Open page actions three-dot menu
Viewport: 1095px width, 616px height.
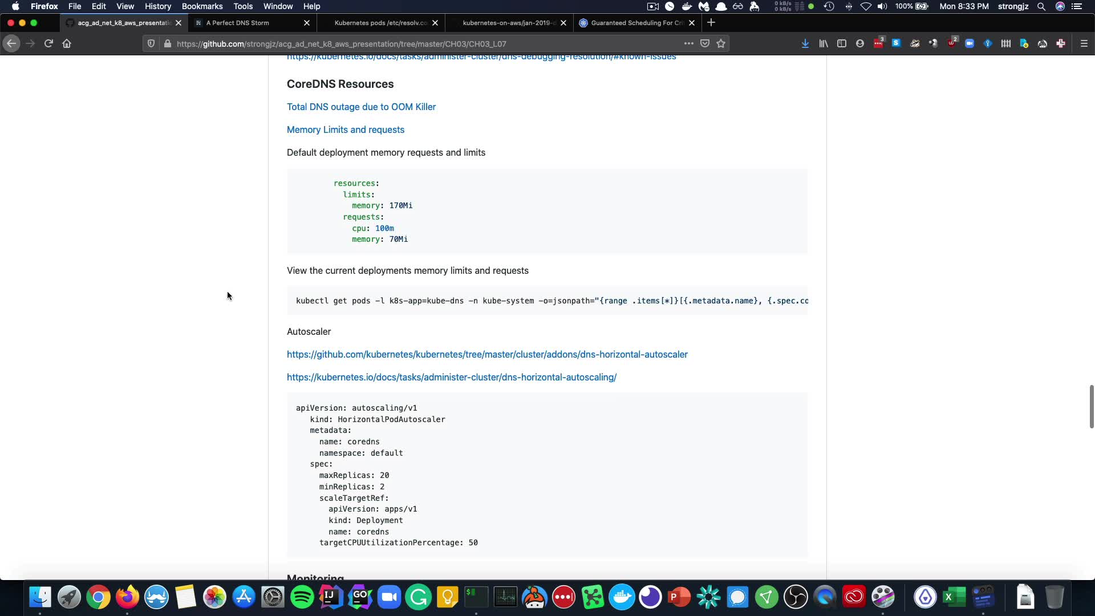coord(688,43)
